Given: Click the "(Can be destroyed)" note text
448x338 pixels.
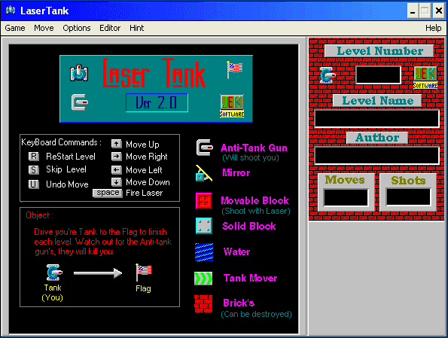Looking at the screenshot, I should point(256,314).
